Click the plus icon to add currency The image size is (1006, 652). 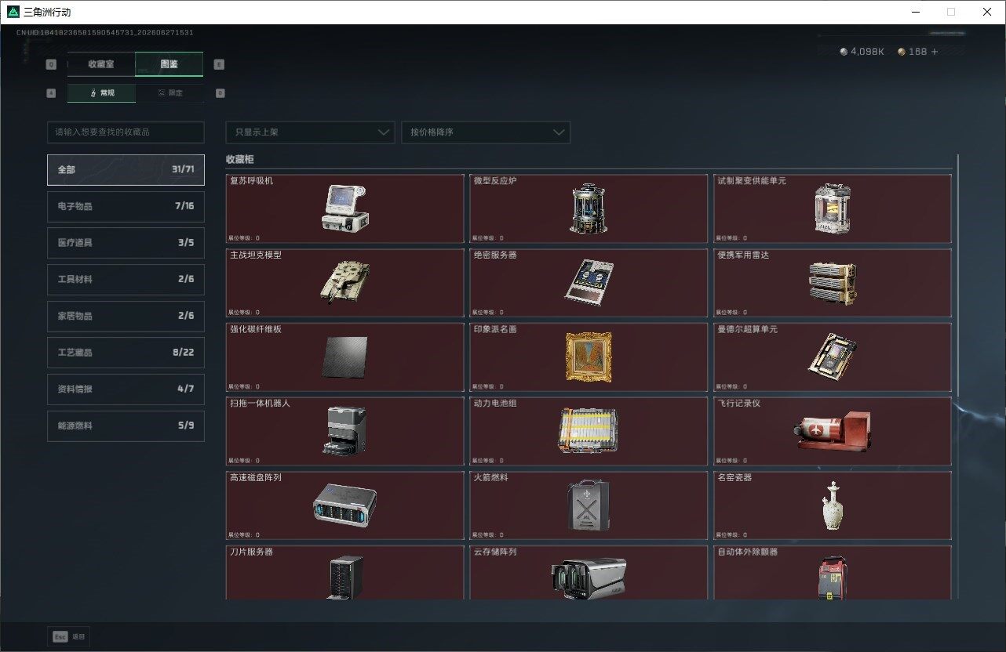coord(934,52)
